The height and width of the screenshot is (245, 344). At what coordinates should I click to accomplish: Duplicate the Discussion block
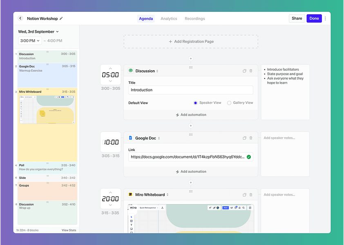[244, 71]
